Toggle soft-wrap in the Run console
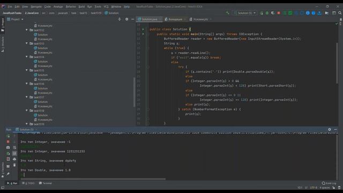The width and height of the screenshot is (343, 193). coord(14,147)
